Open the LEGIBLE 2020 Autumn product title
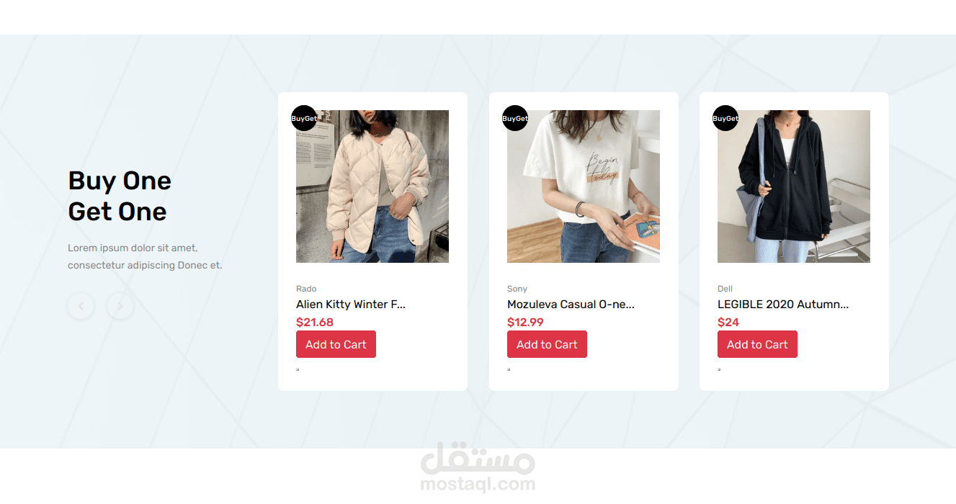 coord(783,305)
